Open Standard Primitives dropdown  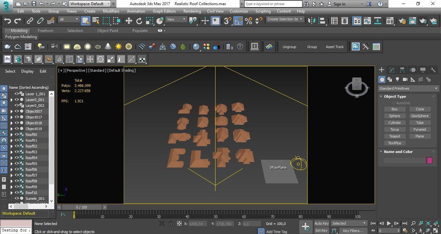[x=408, y=88]
